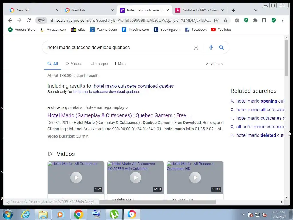The height and width of the screenshot is (220, 293).
Task: Click the horizontal scrollbar thumb
Action: coord(157,202)
